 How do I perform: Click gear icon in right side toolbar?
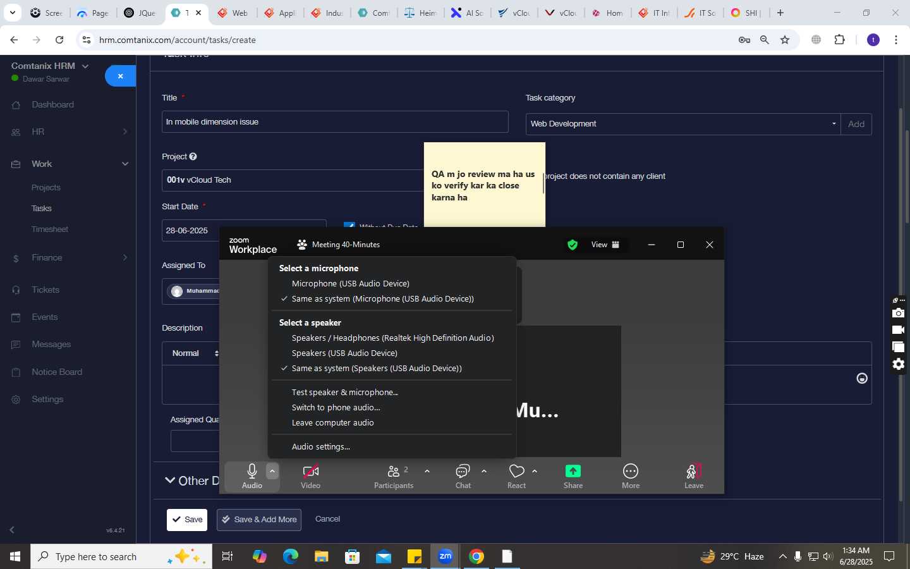pyautogui.click(x=899, y=364)
